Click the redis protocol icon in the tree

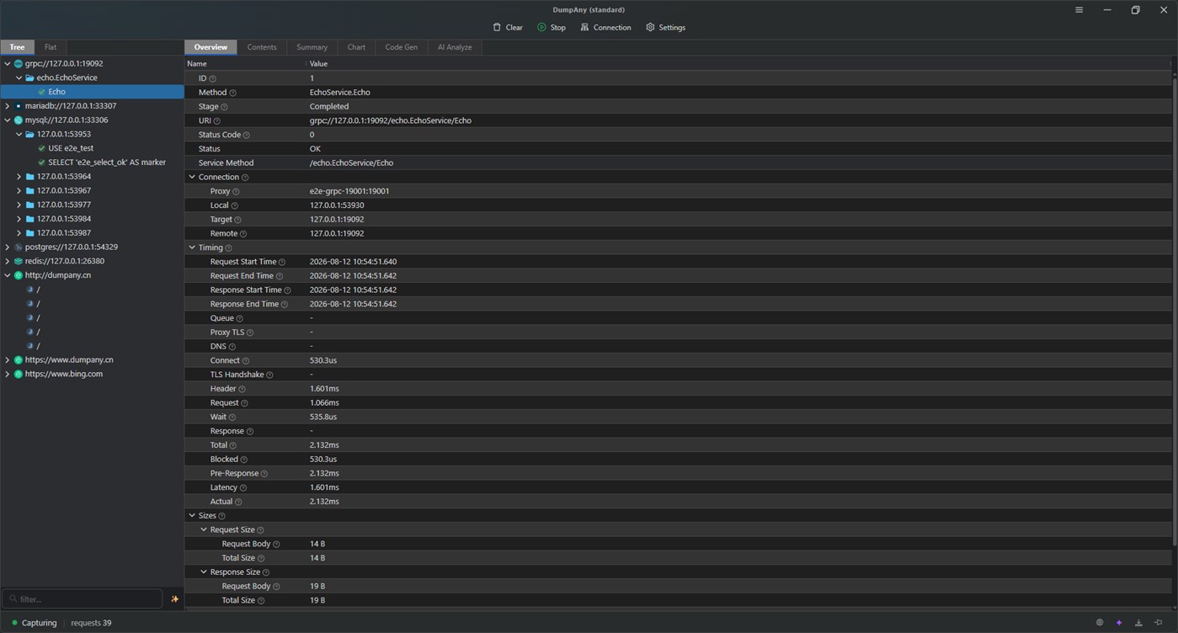click(x=19, y=261)
